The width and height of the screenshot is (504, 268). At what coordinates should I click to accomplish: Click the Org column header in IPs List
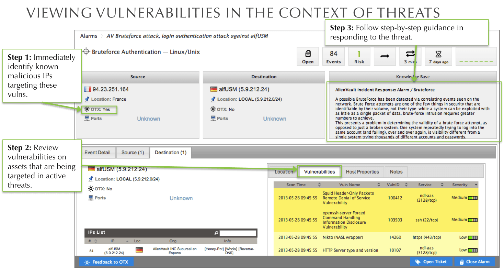point(173,241)
